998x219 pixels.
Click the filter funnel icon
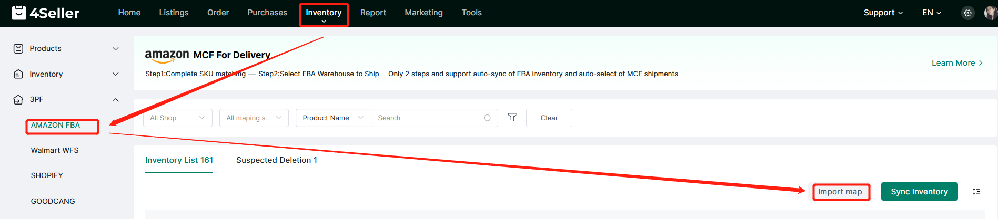512,117
